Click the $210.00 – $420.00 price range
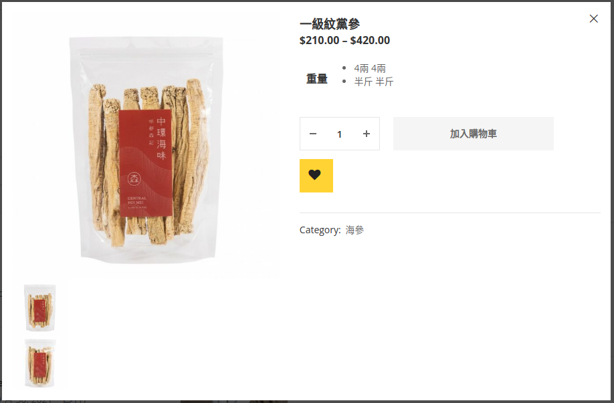This screenshot has height=403, width=614. [344, 40]
